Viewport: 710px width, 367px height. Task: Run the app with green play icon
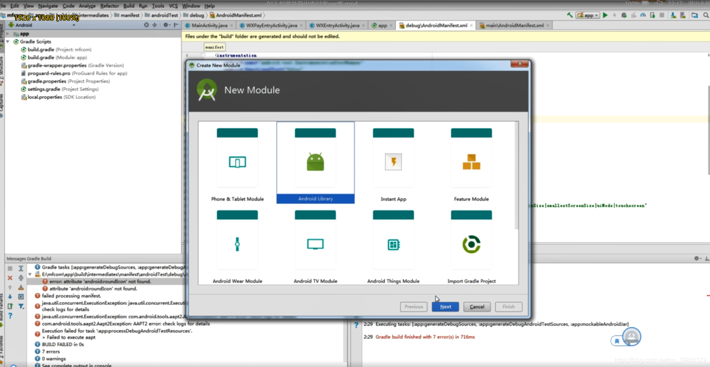(605, 15)
